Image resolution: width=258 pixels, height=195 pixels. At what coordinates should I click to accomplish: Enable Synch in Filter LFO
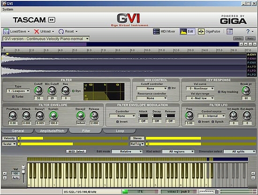213,122
